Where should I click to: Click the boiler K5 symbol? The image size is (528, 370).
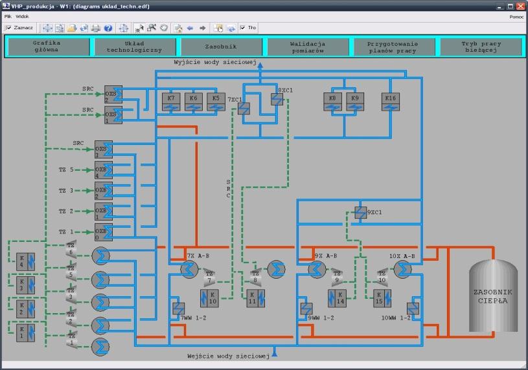[x=216, y=102]
